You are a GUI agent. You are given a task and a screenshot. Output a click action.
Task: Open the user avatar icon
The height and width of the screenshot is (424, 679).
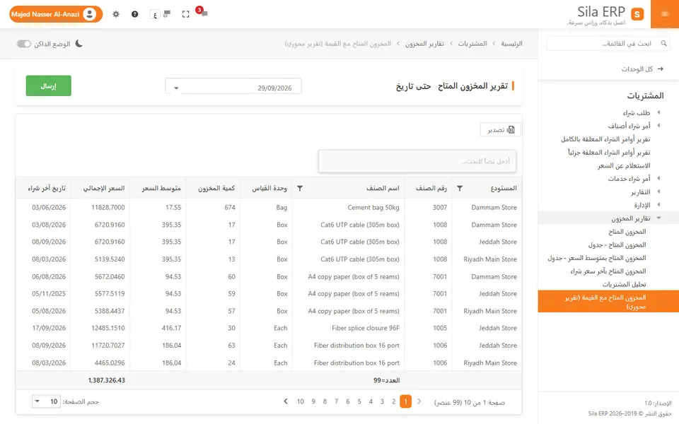(x=90, y=14)
